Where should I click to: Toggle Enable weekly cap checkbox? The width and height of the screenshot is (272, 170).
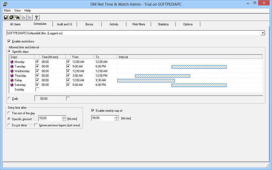pos(93,111)
